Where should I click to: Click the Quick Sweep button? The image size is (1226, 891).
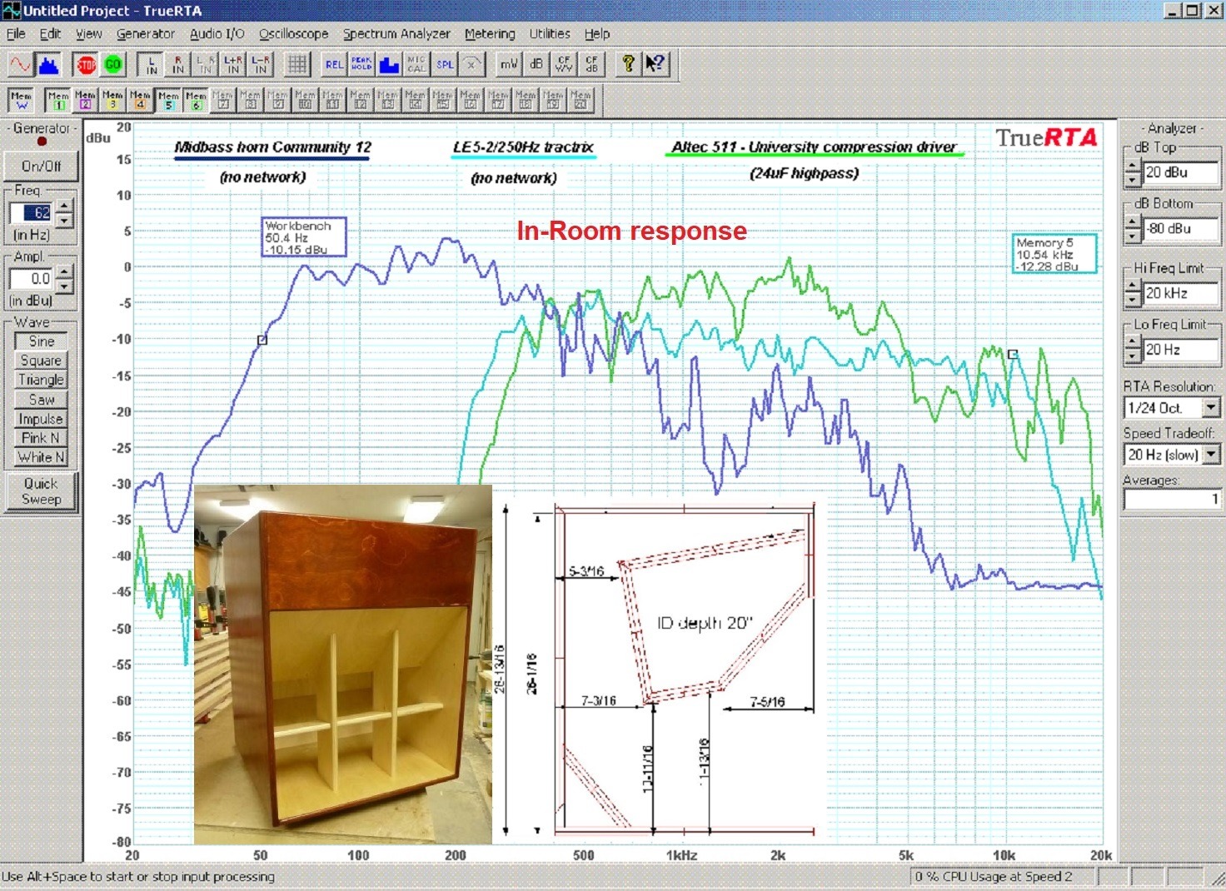41,491
